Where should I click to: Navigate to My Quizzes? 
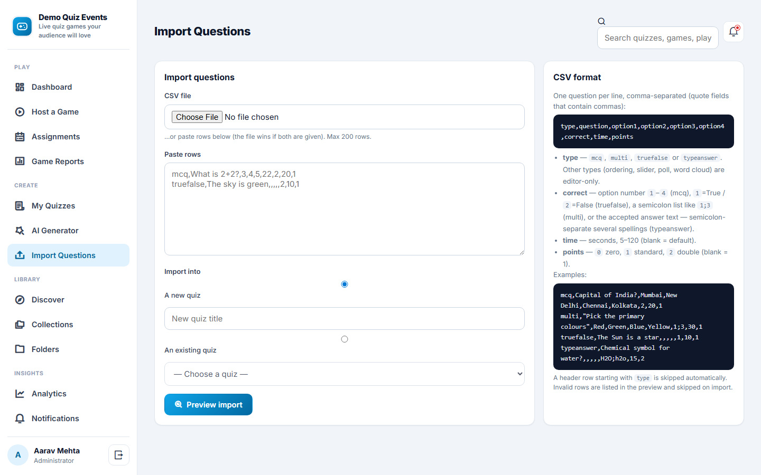[68, 206]
